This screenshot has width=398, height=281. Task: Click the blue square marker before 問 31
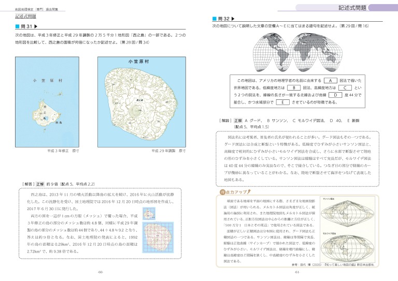click(17, 26)
